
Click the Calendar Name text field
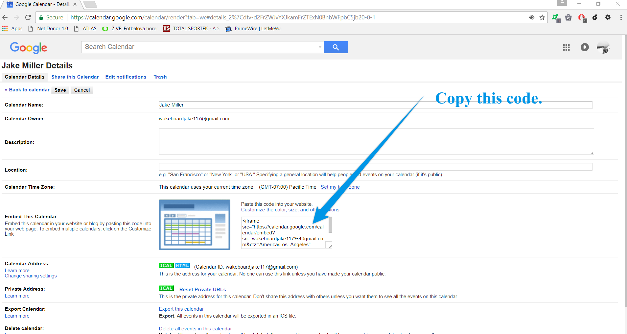pyautogui.click(x=376, y=105)
